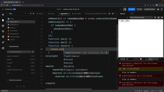Switch to the Tests preview tab

[x=132, y=14]
